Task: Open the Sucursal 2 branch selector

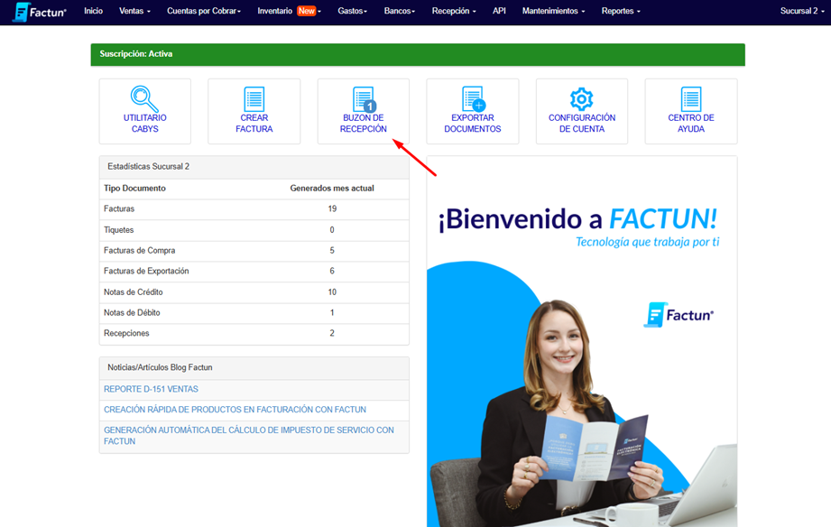Action: click(802, 11)
